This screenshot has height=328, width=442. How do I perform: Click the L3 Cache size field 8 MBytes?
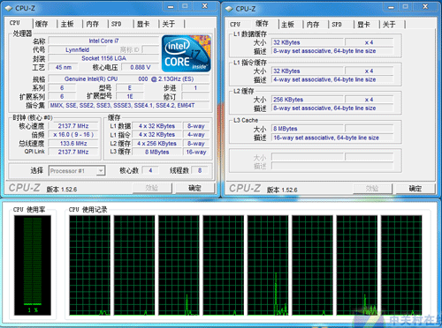[x=308, y=129]
